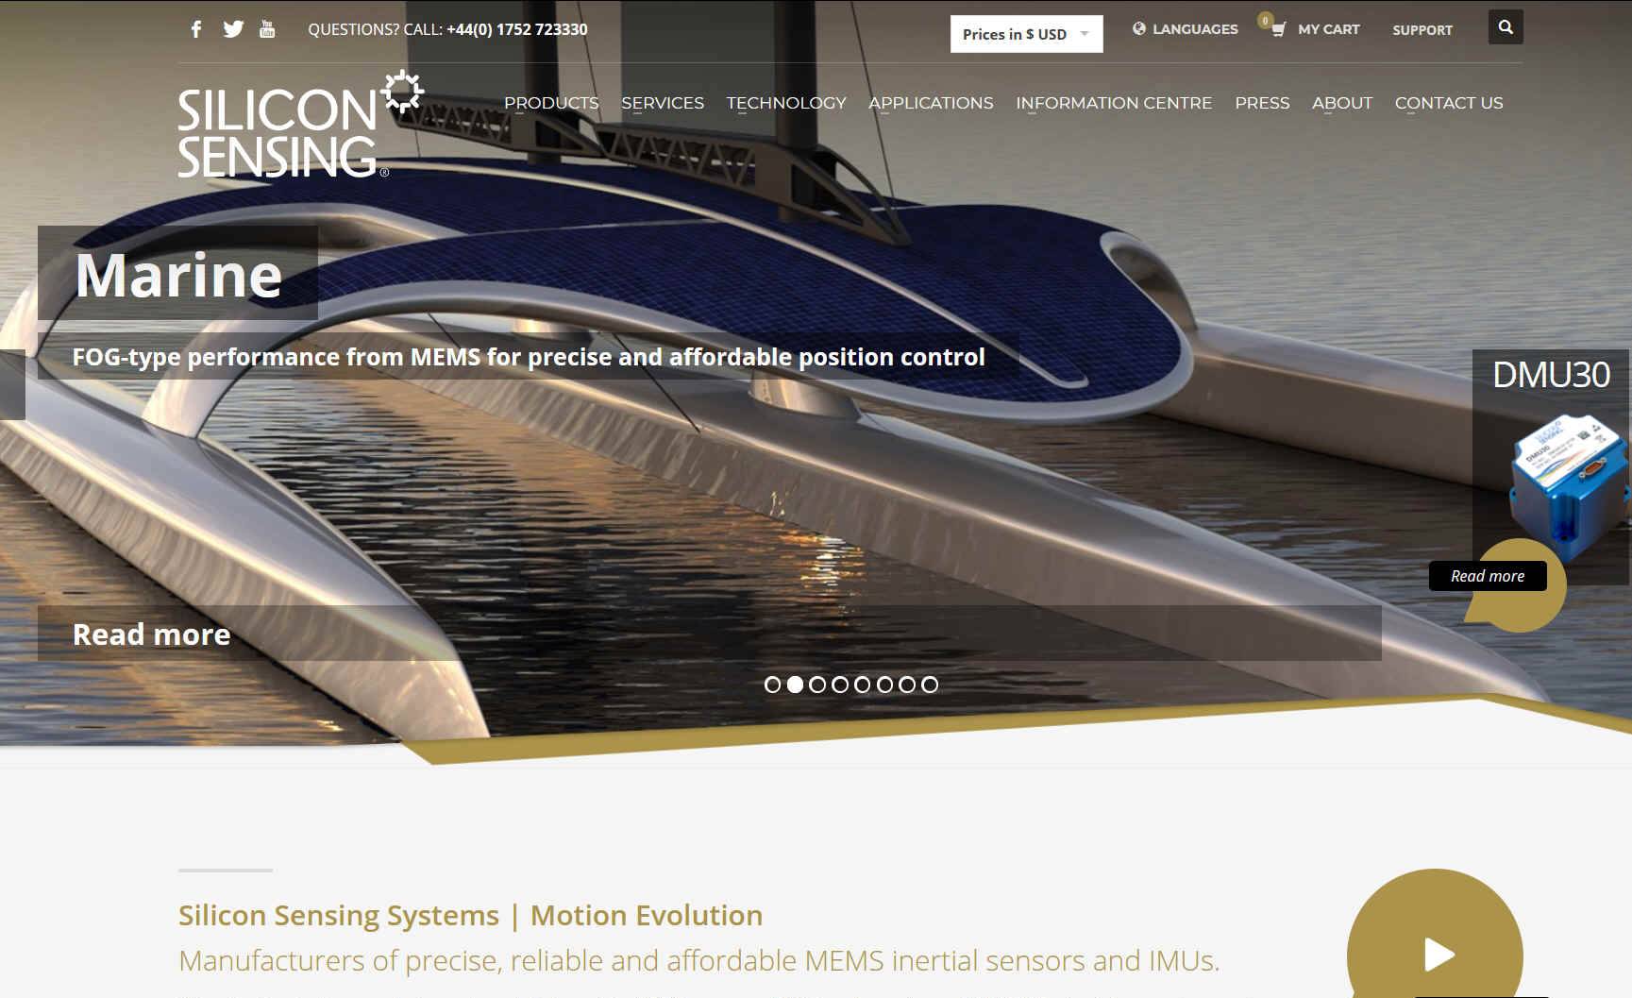Image resolution: width=1632 pixels, height=998 pixels.
Task: Click the DMU30 product thumbnail image
Action: tap(1569, 486)
